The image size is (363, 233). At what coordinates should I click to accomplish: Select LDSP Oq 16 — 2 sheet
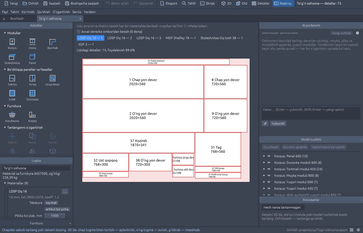pos(120,38)
